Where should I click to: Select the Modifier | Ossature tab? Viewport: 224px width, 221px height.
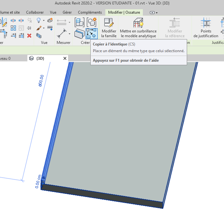click(x=124, y=12)
